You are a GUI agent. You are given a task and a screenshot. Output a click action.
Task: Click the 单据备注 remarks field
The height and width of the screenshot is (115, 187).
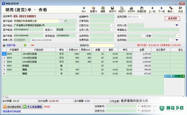pos(154,30)
